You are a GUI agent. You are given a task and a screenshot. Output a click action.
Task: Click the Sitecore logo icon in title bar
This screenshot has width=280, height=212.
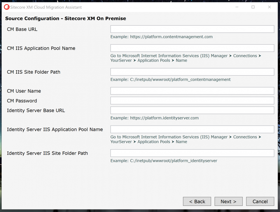7,7
